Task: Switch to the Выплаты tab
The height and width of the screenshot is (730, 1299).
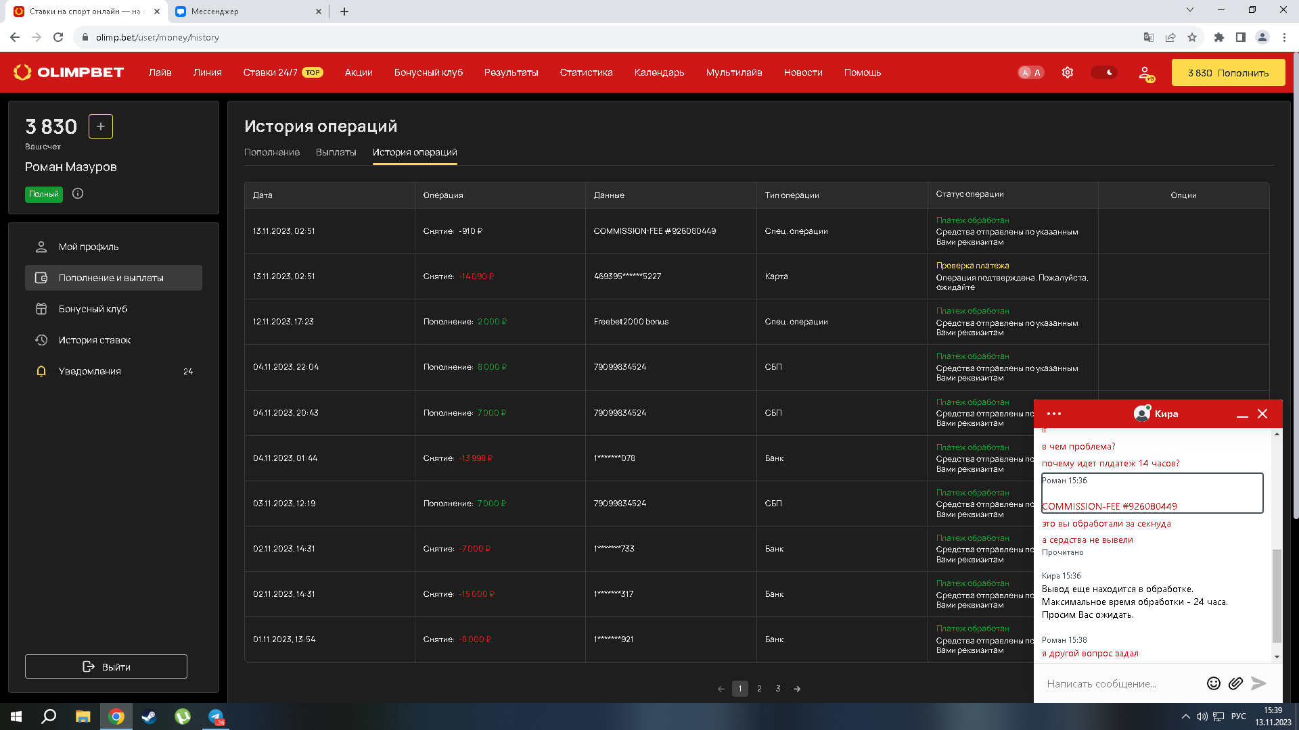Action: tap(336, 152)
